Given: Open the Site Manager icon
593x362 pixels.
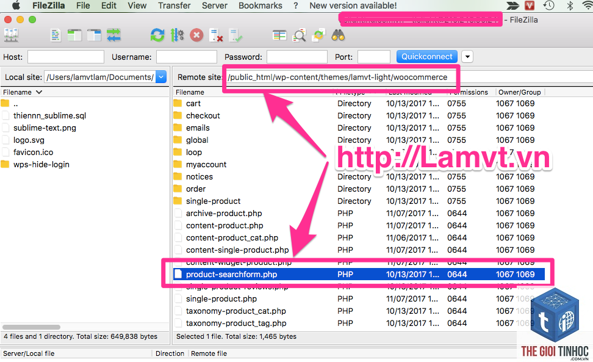Looking at the screenshot, I should [x=12, y=35].
